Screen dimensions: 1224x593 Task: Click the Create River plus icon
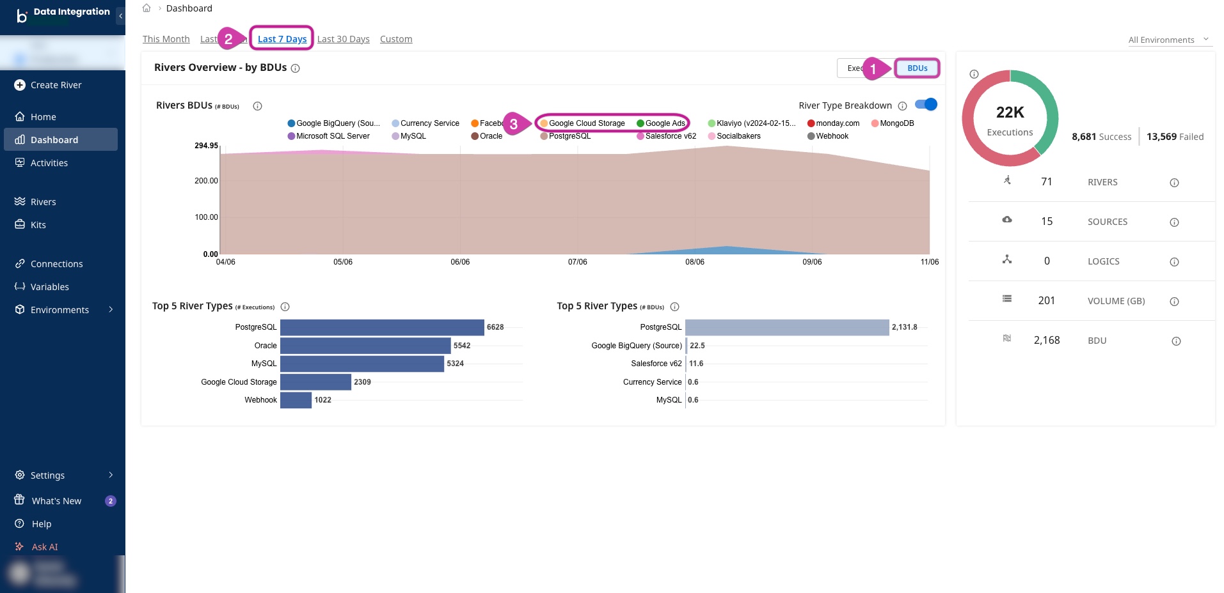pyautogui.click(x=20, y=85)
